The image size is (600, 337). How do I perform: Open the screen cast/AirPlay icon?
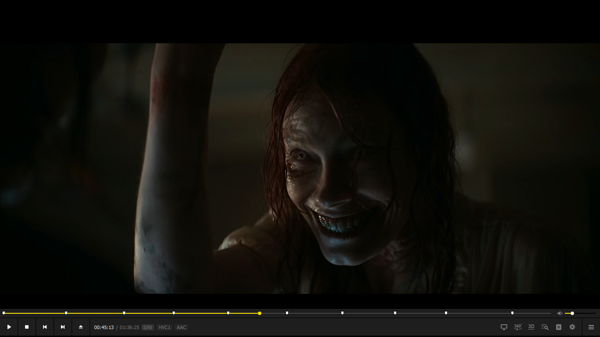point(504,327)
